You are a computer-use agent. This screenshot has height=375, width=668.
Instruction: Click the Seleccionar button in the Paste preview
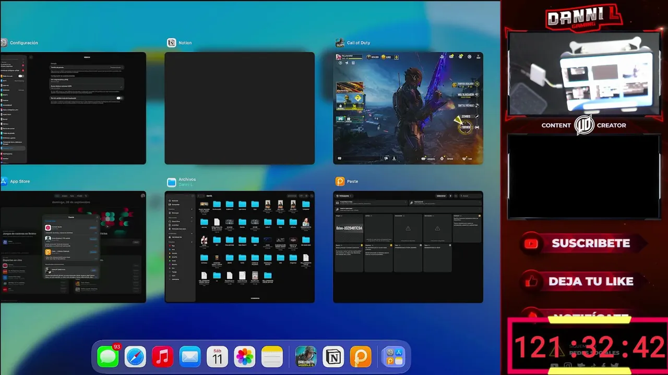tap(441, 196)
